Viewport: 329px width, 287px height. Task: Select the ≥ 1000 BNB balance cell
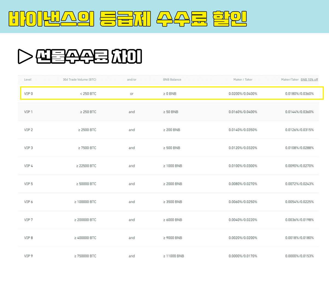173,166
